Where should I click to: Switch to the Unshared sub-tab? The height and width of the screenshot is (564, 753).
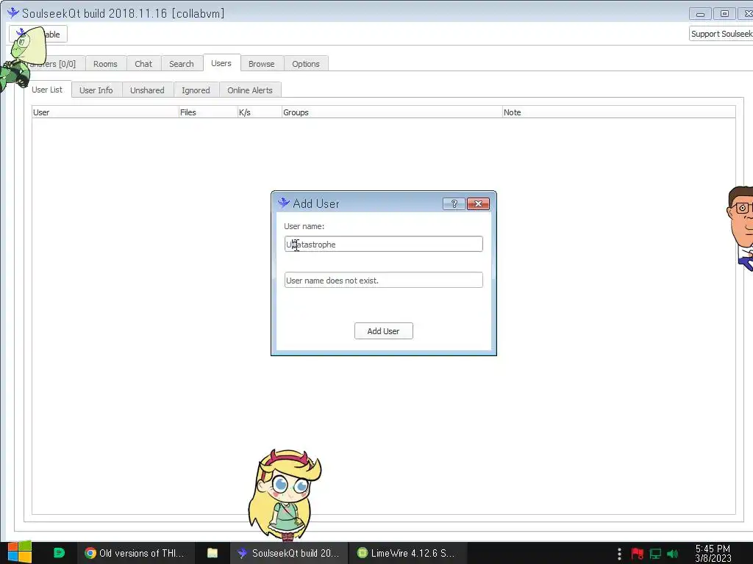coord(147,90)
